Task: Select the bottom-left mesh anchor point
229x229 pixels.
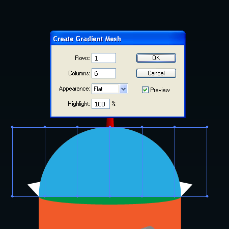Action: [12, 196]
